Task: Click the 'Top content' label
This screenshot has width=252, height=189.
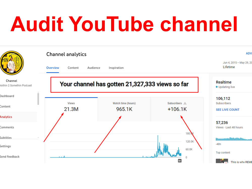Action: [223, 152]
